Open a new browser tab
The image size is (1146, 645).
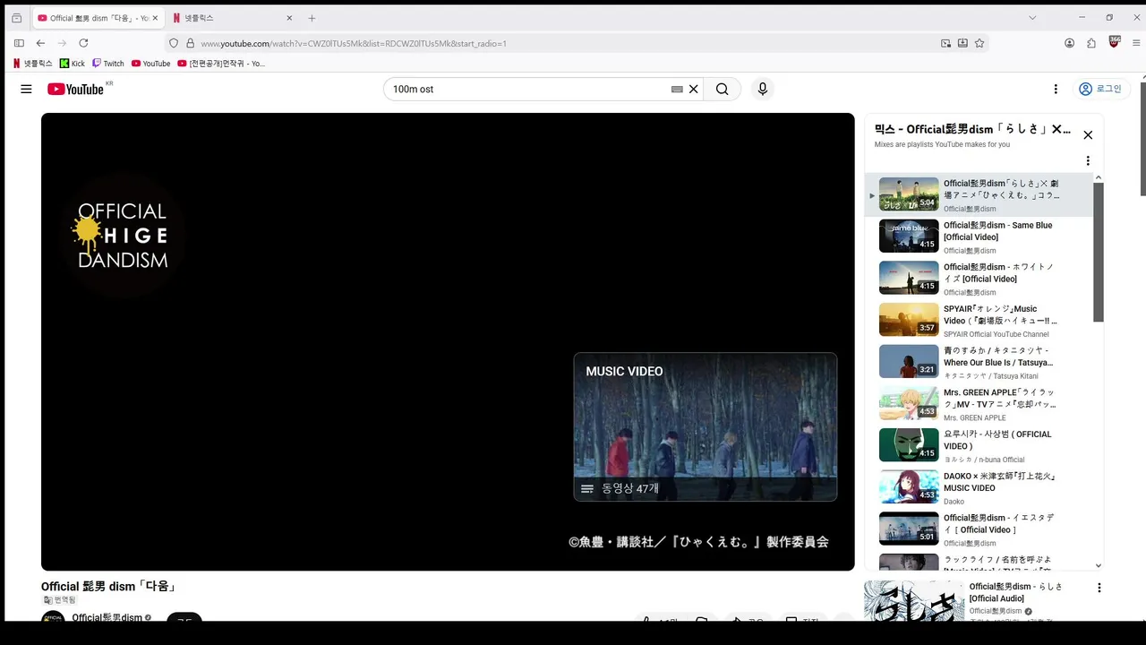(x=312, y=18)
